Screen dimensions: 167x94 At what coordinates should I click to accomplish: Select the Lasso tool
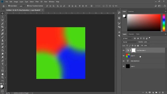2,20
